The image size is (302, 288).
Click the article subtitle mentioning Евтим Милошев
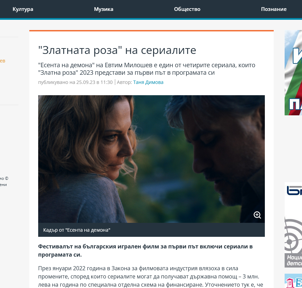pyautogui.click(x=147, y=69)
